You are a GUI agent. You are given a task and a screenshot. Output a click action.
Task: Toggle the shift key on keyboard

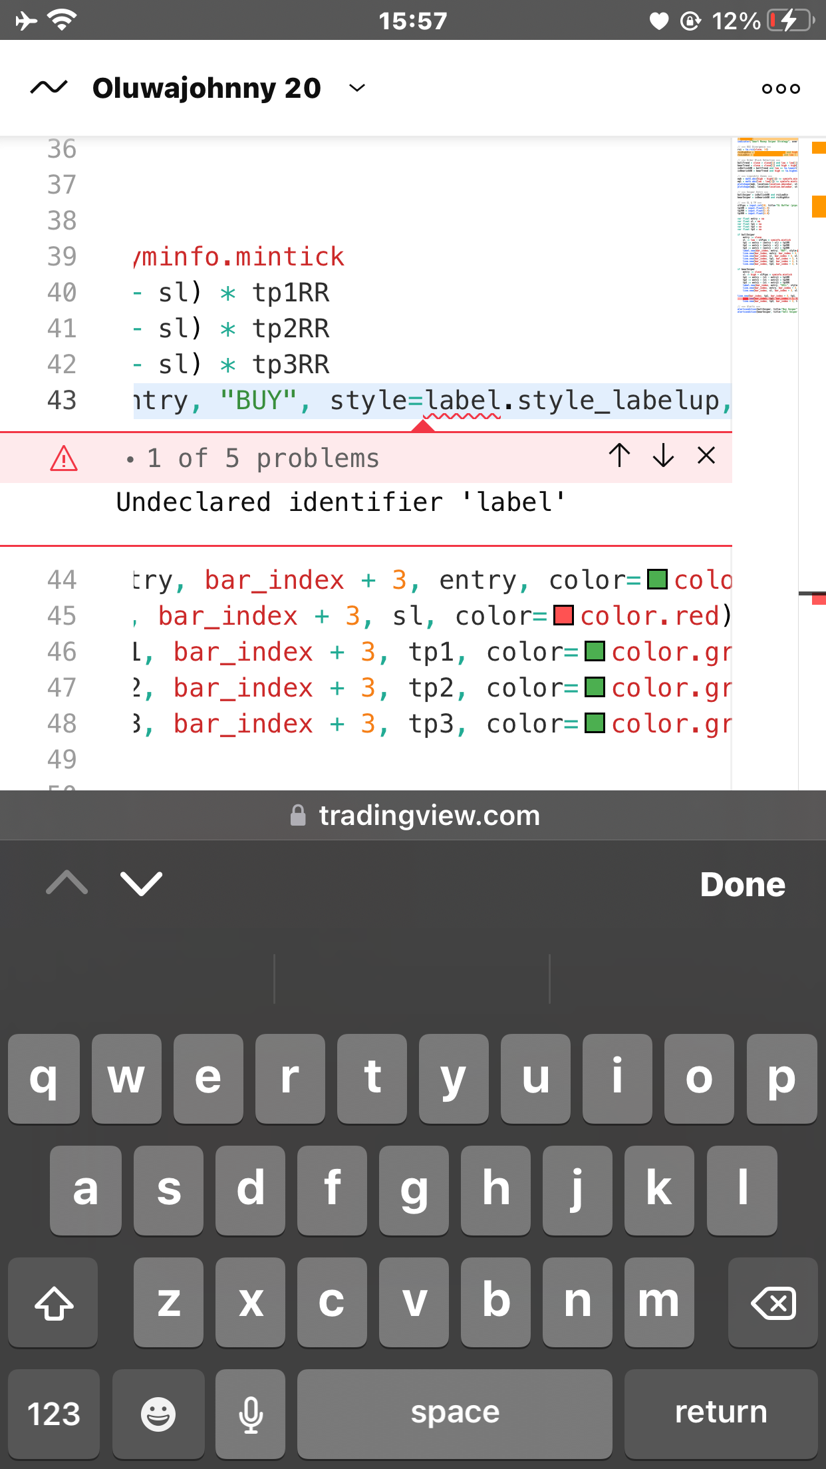pyautogui.click(x=53, y=1303)
